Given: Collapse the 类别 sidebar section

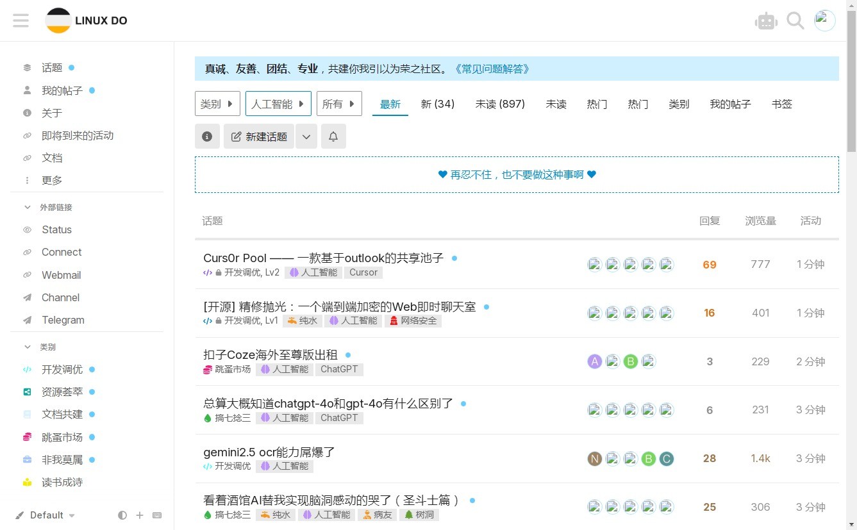Looking at the screenshot, I should click(x=28, y=347).
